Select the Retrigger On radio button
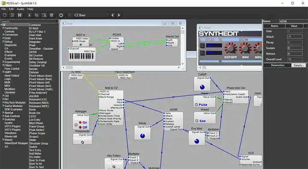This screenshot has height=169, width=308. pos(80,122)
